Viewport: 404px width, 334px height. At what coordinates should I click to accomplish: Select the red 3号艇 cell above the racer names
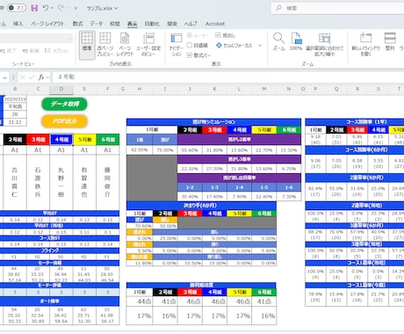38,140
